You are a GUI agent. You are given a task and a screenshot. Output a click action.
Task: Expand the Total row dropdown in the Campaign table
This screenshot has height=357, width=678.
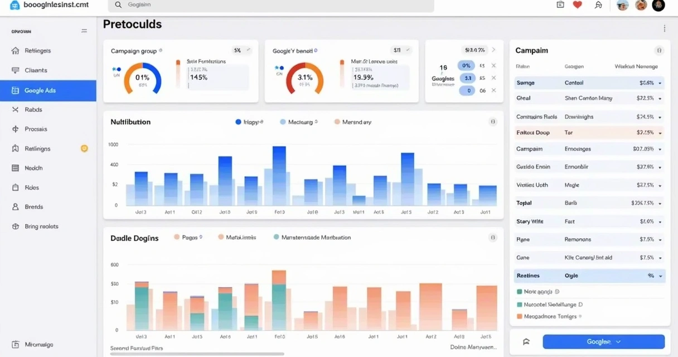tap(660, 202)
